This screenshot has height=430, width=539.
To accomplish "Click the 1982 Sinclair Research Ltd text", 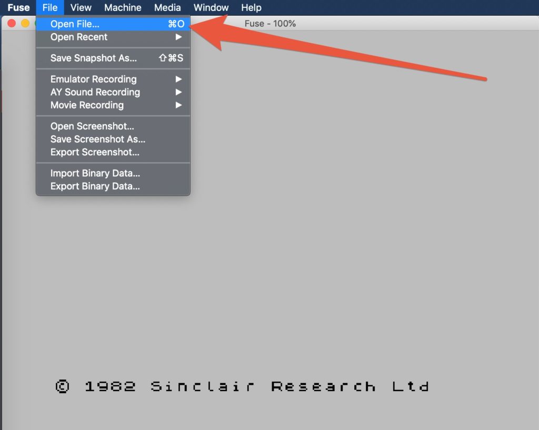I will pos(242,386).
